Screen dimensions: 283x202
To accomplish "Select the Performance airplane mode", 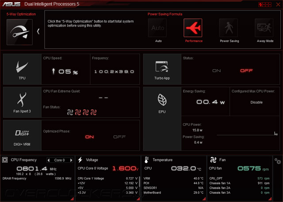I will tap(193, 28).
